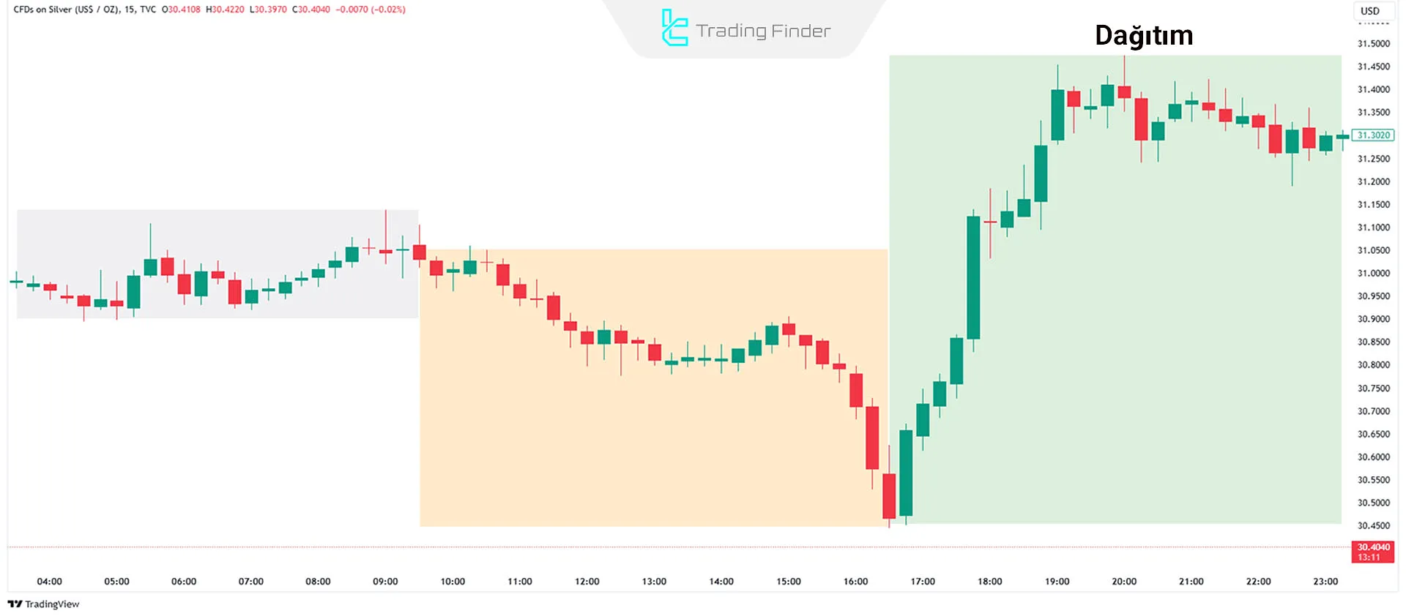Click the 31.0000 price scale label
This screenshot has width=1406, height=616.
(1373, 274)
